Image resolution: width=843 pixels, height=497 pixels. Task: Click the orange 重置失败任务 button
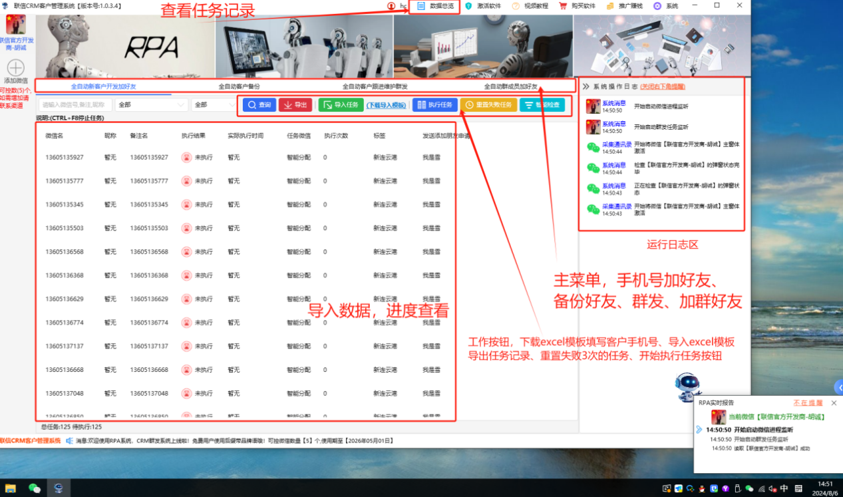pos(488,104)
